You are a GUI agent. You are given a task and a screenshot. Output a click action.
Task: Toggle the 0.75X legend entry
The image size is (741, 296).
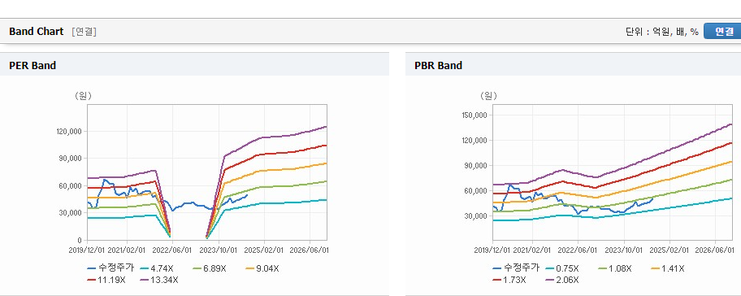click(561, 268)
